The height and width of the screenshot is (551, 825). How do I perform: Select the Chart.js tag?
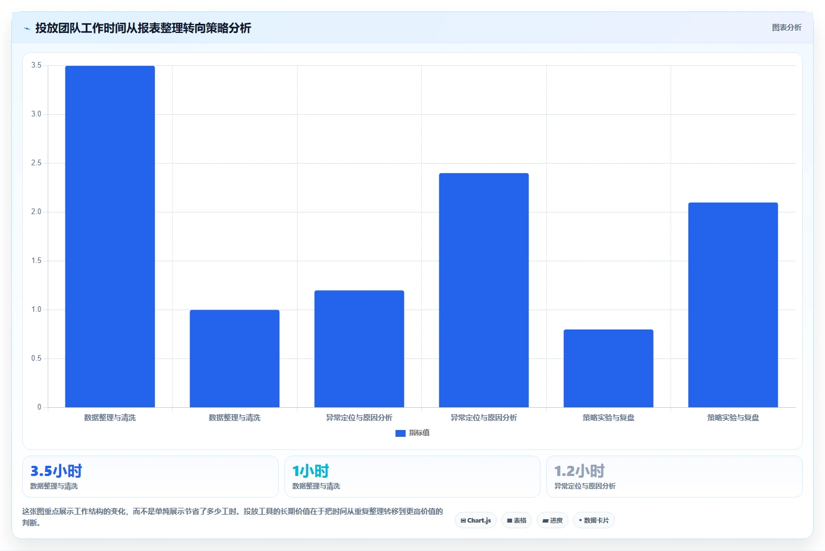[476, 520]
